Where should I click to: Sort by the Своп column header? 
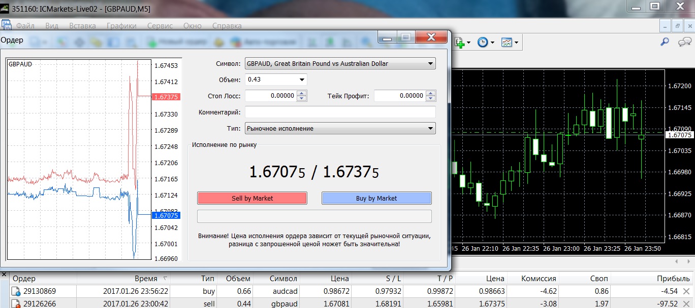click(x=585, y=279)
